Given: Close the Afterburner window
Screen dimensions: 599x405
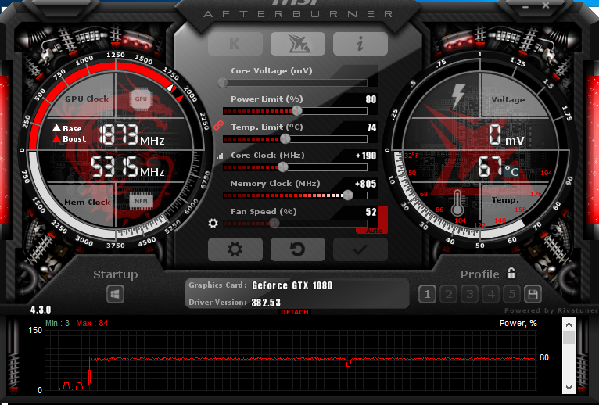Looking at the screenshot, I should tap(546, 5).
